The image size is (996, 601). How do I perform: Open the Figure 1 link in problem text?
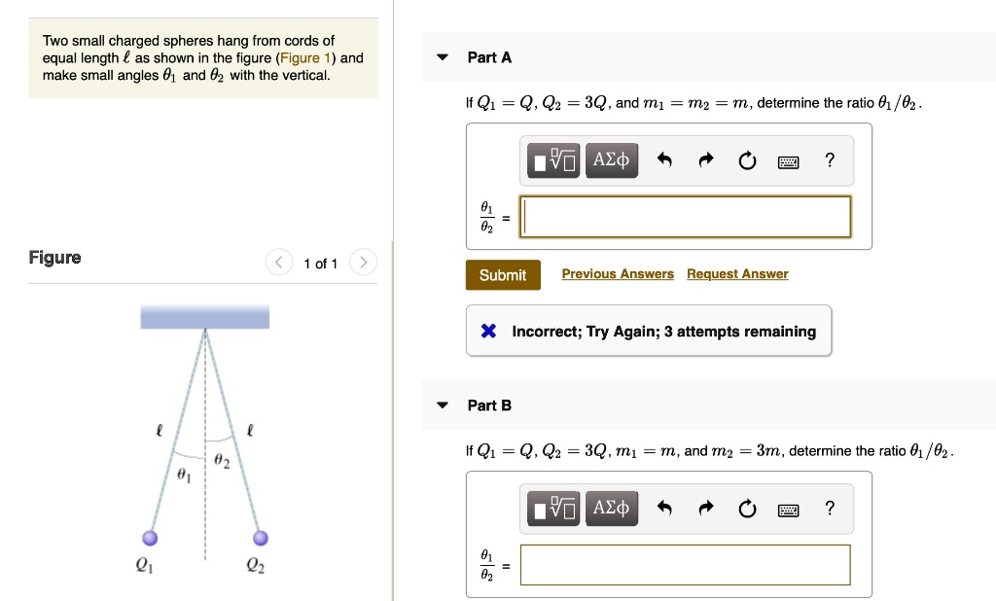pyautogui.click(x=305, y=57)
